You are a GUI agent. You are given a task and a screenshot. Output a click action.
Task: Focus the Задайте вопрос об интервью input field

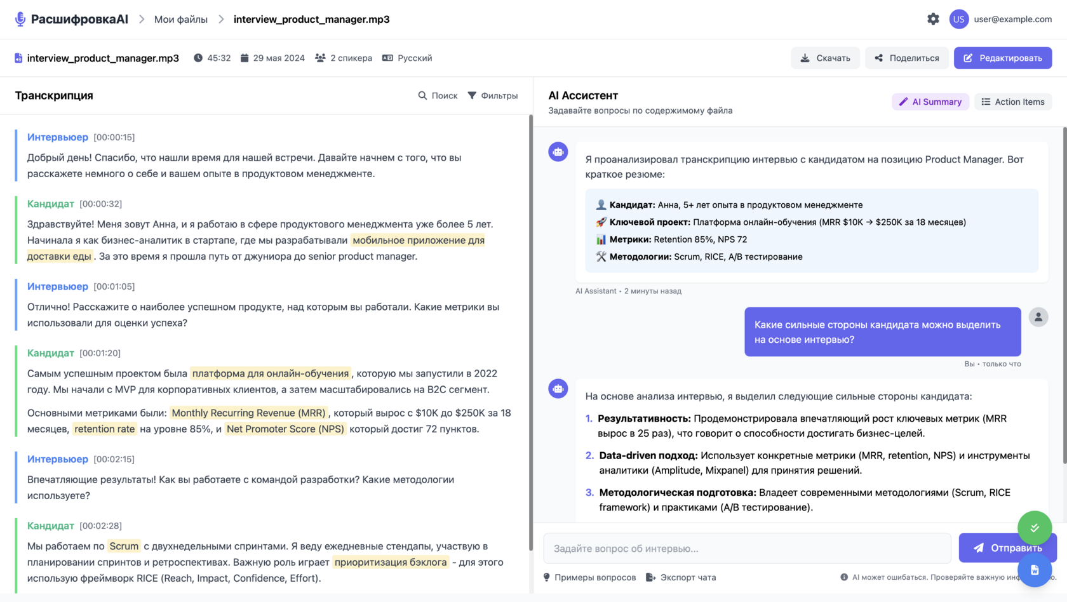coord(748,548)
